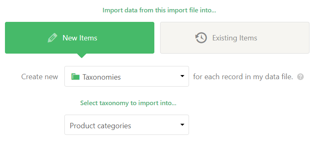Click the 'Product categories' text in dropdown
The height and width of the screenshot is (153, 319).
pos(100,126)
